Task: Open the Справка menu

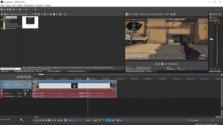Action: pos(48,6)
